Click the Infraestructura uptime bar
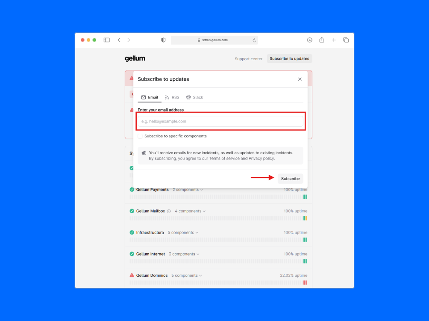429x321 pixels. pyautogui.click(x=219, y=240)
